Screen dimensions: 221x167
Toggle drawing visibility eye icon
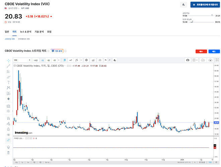point(8,134)
